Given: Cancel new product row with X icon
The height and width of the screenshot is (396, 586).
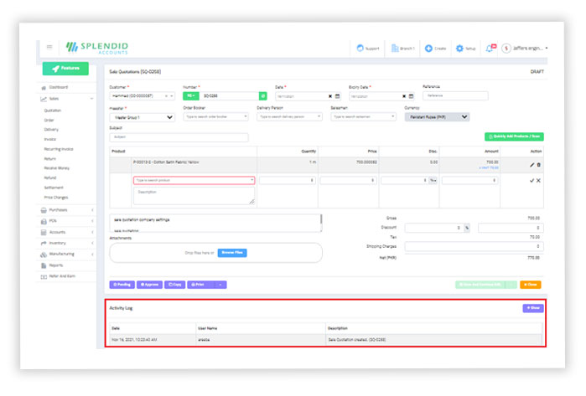Looking at the screenshot, I should (x=538, y=180).
